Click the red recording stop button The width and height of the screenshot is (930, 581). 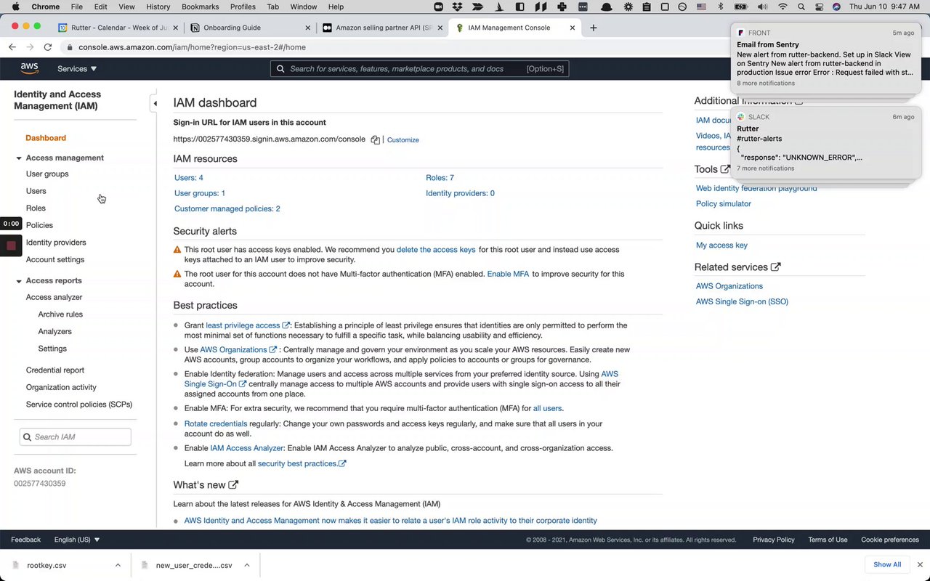(11, 245)
